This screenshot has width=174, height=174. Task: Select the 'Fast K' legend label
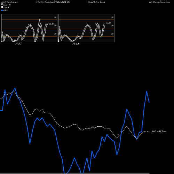coord(6,8)
